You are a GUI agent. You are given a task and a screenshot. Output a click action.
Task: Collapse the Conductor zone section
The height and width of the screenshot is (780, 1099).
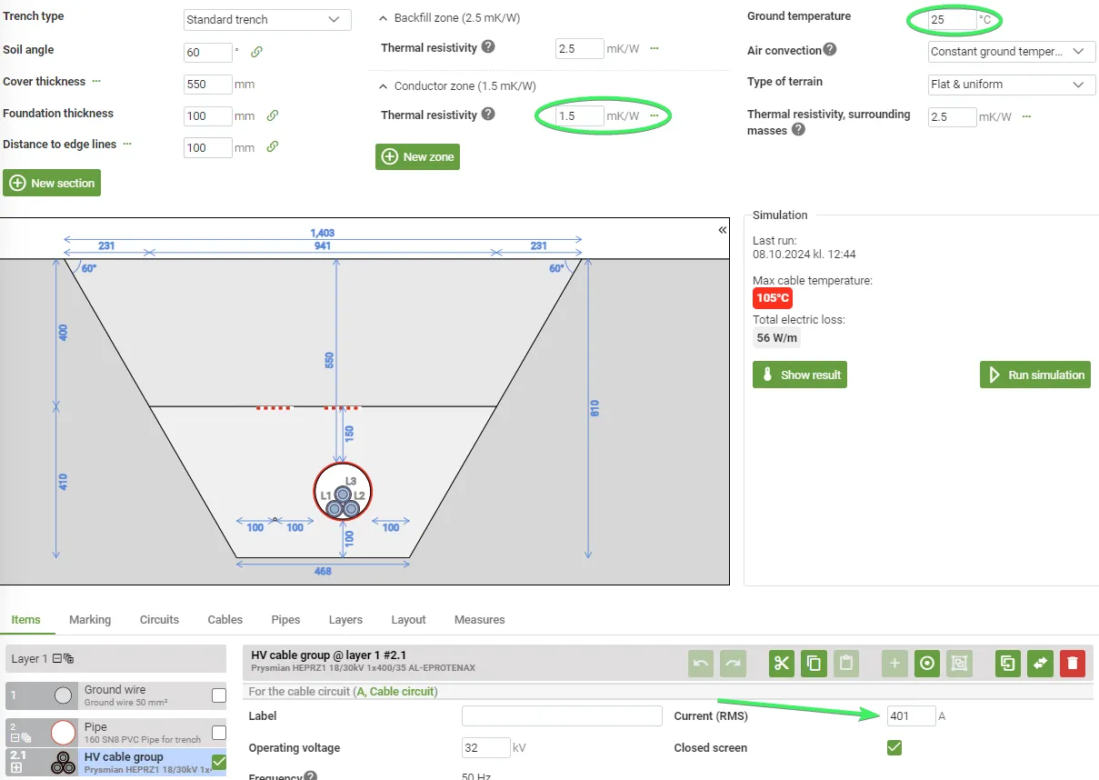click(383, 86)
